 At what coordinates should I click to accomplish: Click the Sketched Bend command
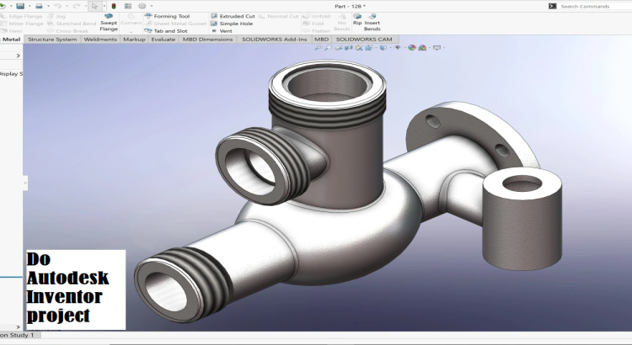pyautogui.click(x=72, y=24)
